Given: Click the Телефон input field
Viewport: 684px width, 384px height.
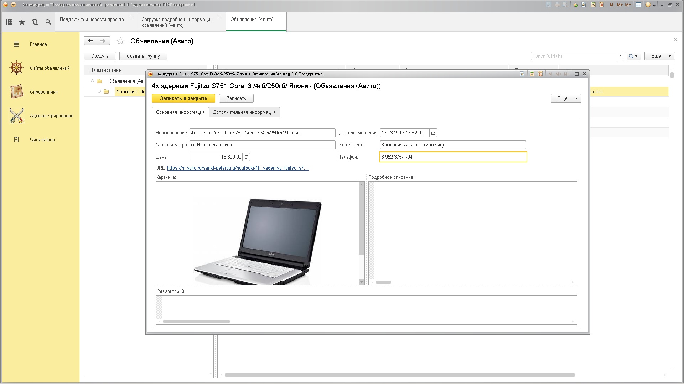Looking at the screenshot, I should coord(453,157).
